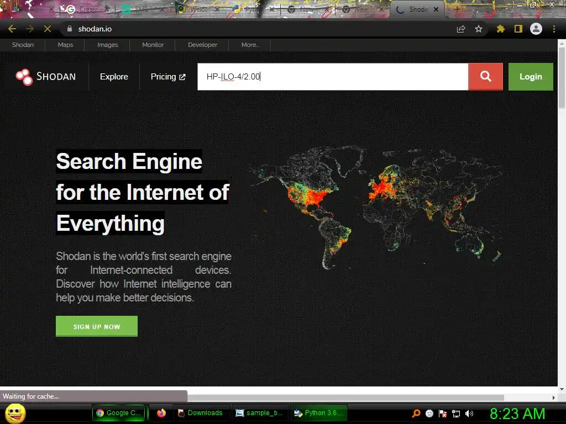This screenshot has width=566, height=424.
Task: Click the red magnifier search button
Action: (x=485, y=76)
